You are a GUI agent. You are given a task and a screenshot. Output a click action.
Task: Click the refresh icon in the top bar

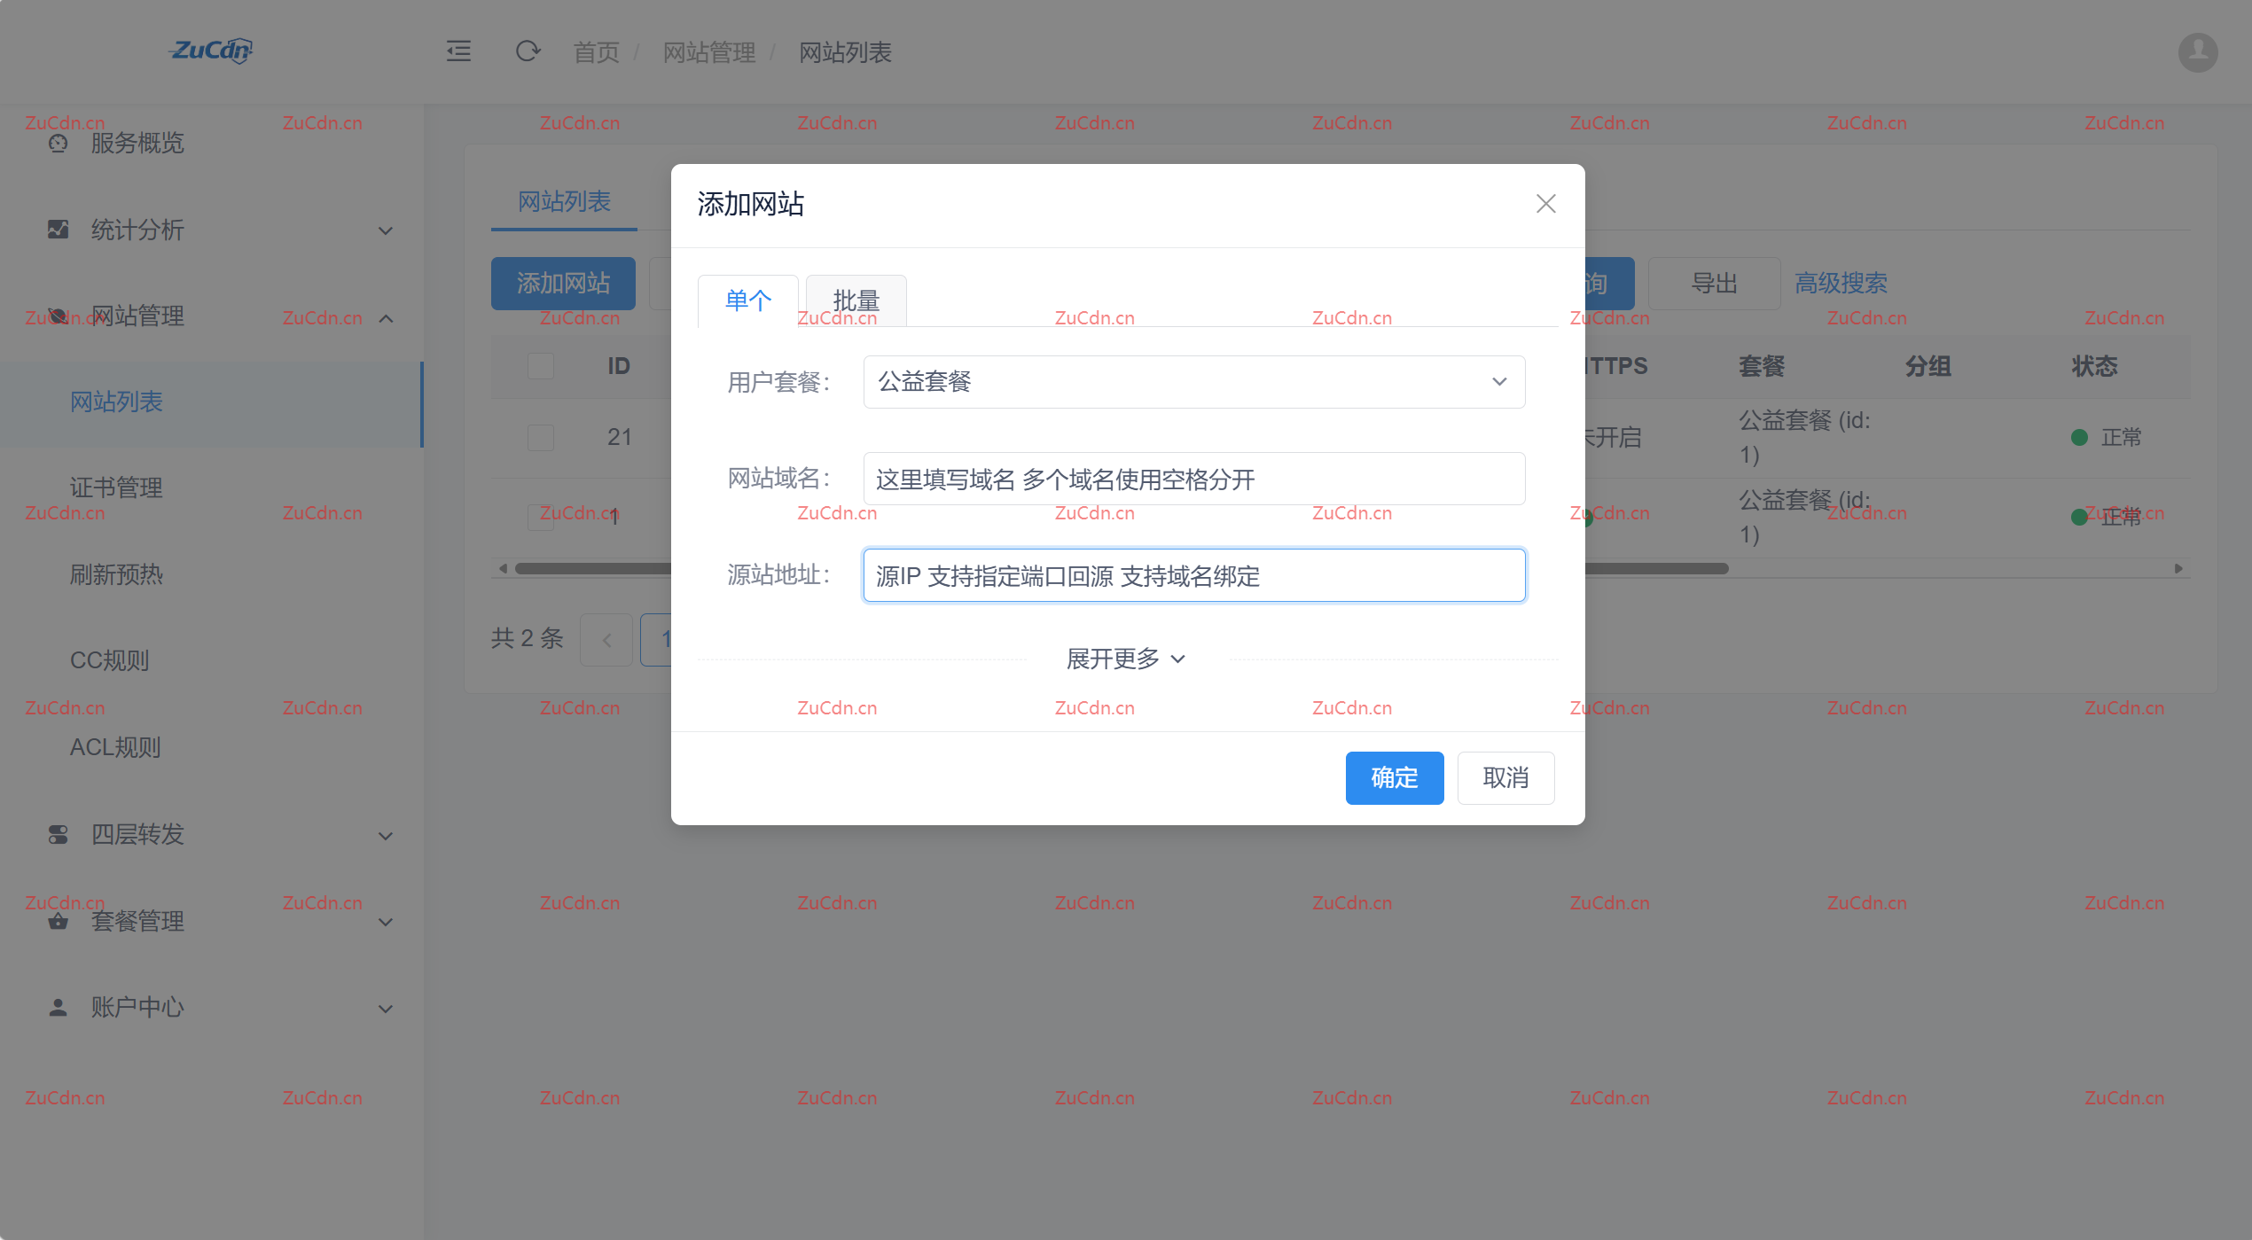[528, 51]
